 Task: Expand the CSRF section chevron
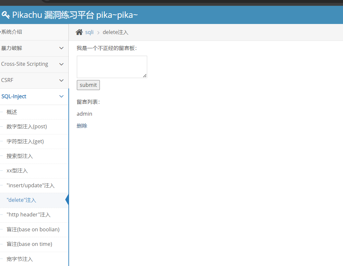[x=62, y=80]
